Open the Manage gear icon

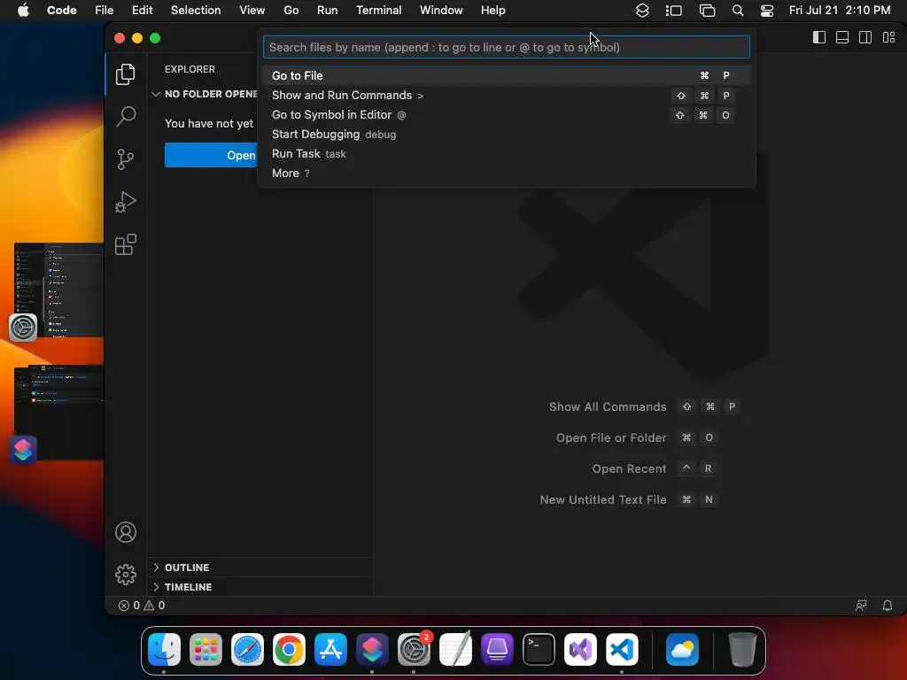pyautogui.click(x=126, y=574)
